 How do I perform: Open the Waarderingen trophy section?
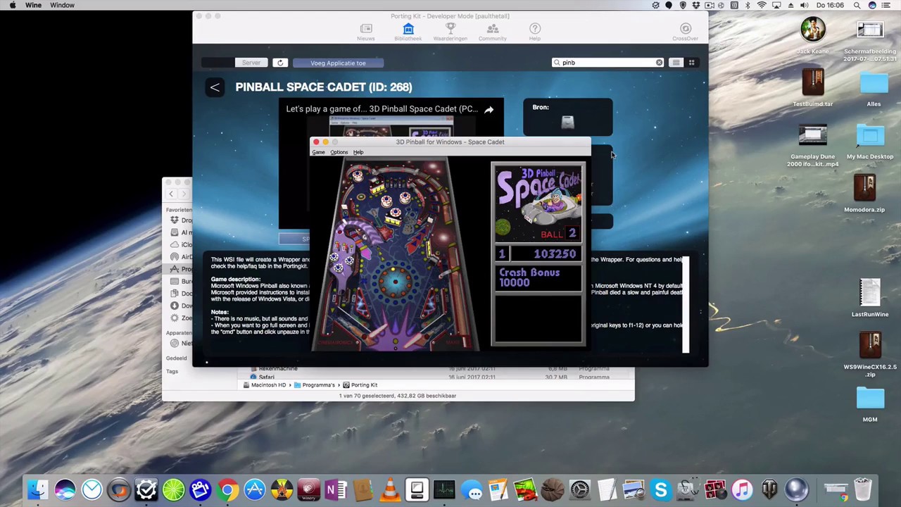[x=450, y=32]
